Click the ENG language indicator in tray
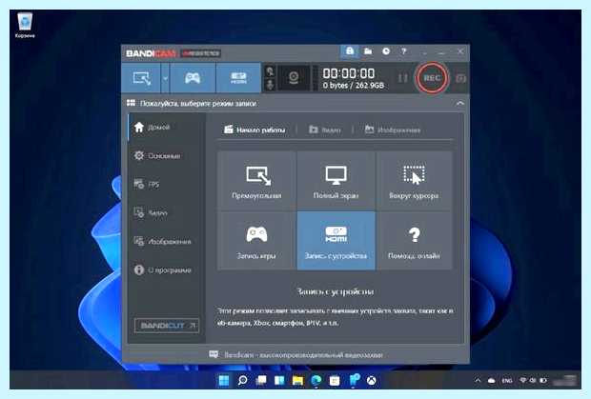The height and width of the screenshot is (399, 591). (507, 381)
